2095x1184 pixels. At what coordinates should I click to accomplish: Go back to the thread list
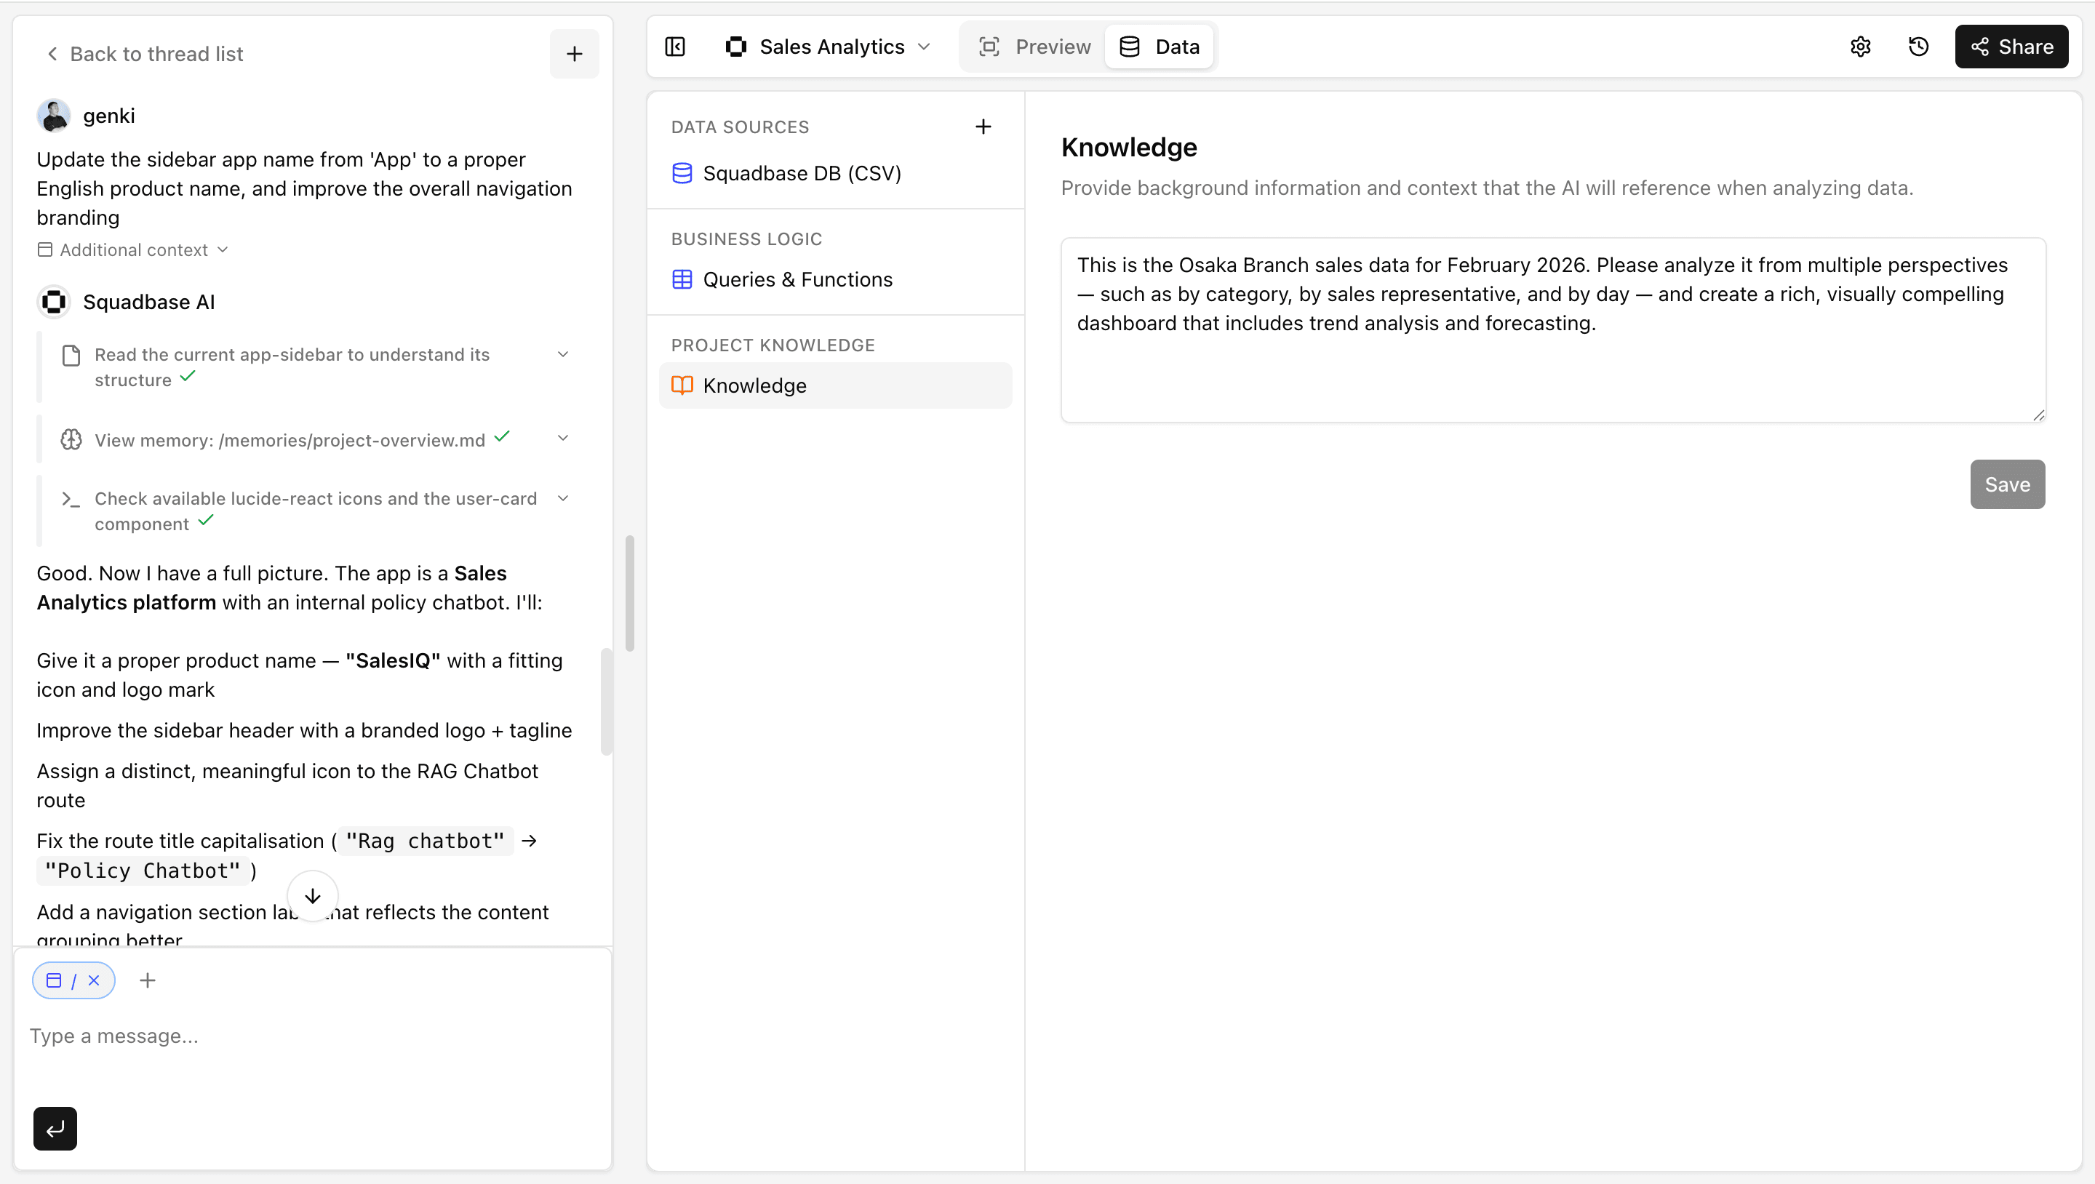tap(144, 54)
